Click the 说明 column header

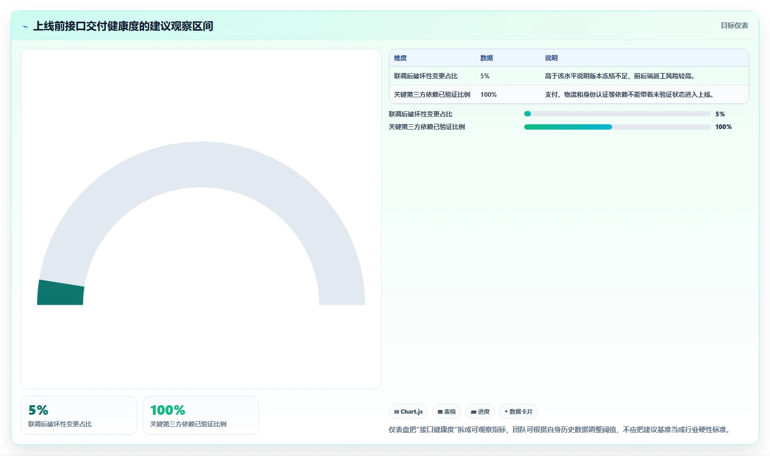[551, 58]
